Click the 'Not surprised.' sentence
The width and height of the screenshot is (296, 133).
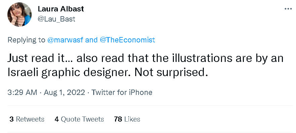tap(171, 72)
